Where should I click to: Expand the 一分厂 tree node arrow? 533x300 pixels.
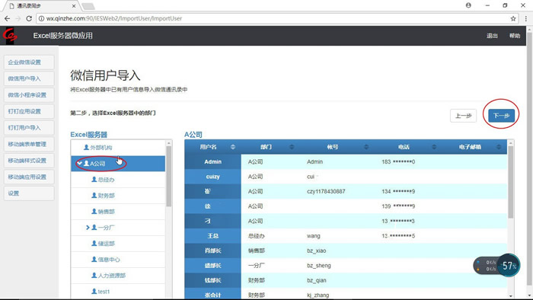88,228
